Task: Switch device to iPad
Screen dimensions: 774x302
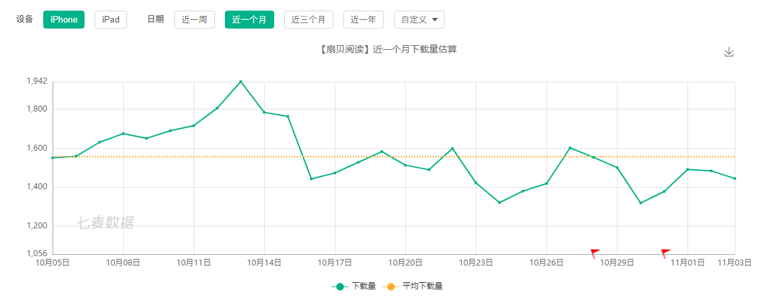Action: tap(110, 20)
